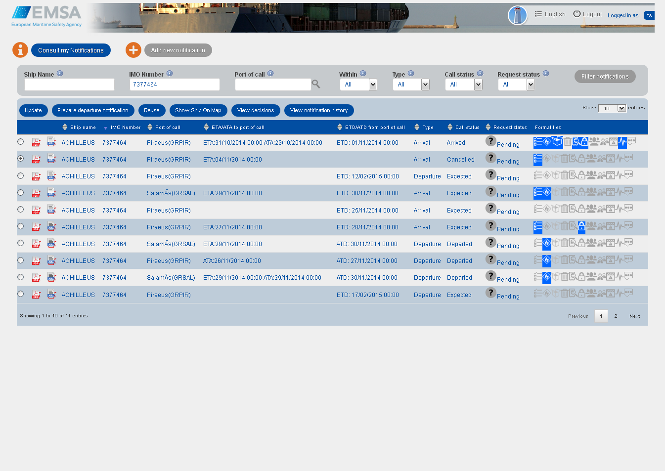The height and width of the screenshot is (471, 665).
Task: Sort by Request status column header
Action: (x=506, y=128)
